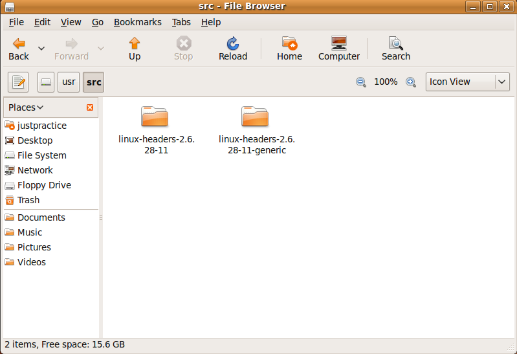The height and width of the screenshot is (354, 517).
Task: Close the File Browser window
Action: pyautogui.click(x=507, y=6)
